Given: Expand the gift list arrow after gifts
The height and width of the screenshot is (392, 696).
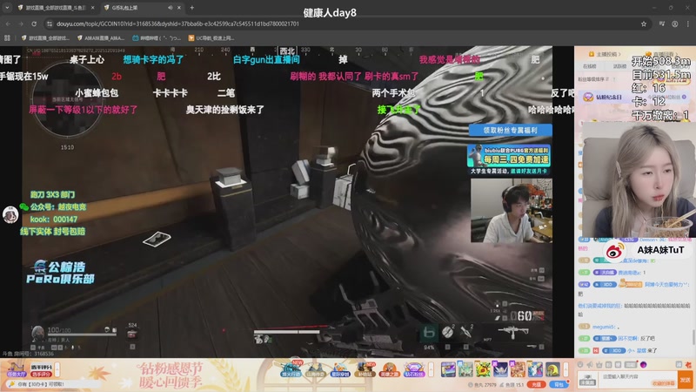Looking at the screenshot, I should pyautogui.click(x=566, y=368).
